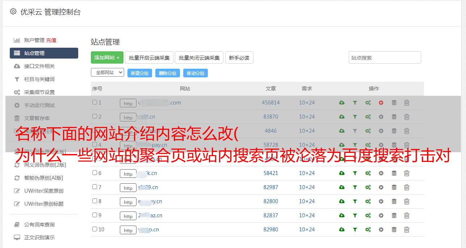Open collection settings gears for row 6
466x248 pixels.
(x=368, y=173)
